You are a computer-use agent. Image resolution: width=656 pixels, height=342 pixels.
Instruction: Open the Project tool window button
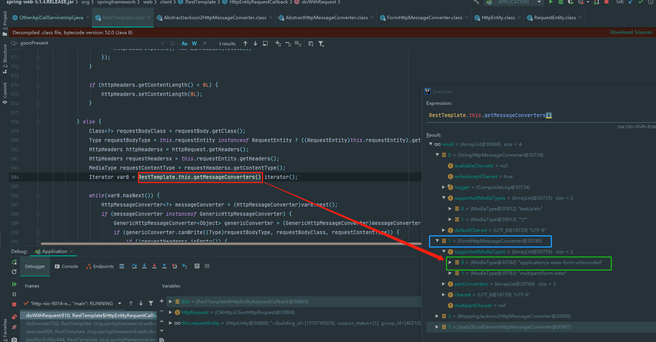pyautogui.click(x=5, y=23)
